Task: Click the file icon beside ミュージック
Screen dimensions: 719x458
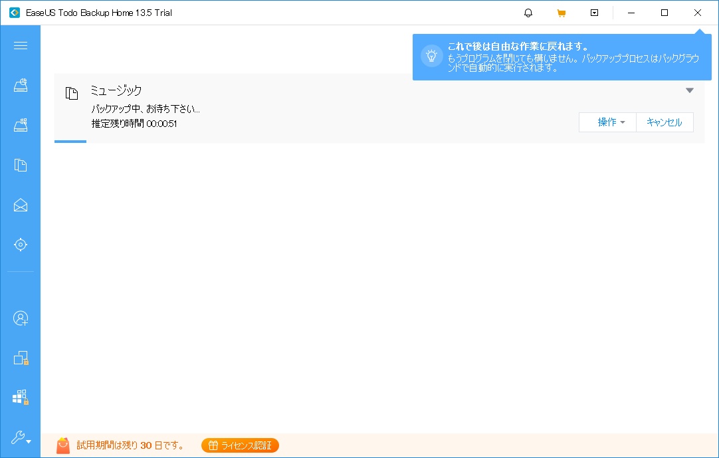Action: point(72,93)
